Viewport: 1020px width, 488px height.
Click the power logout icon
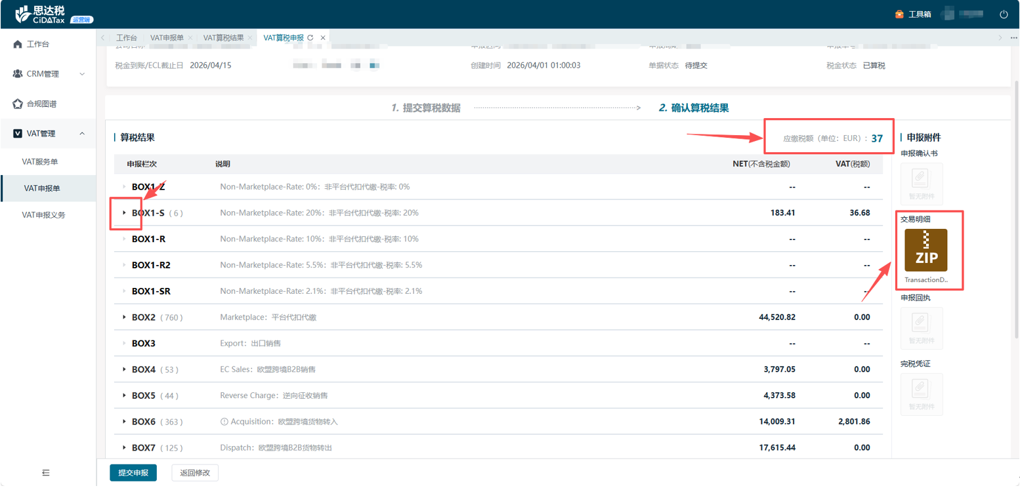[x=1004, y=14]
